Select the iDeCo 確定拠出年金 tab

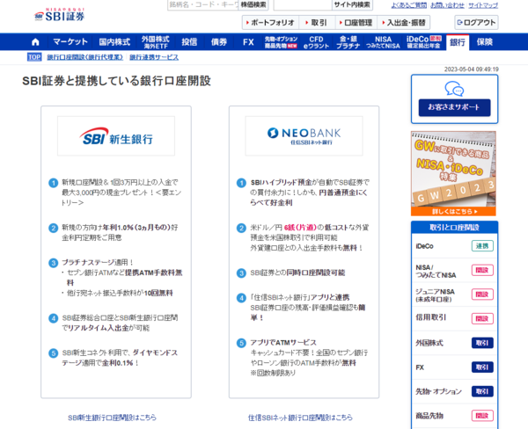point(423,42)
